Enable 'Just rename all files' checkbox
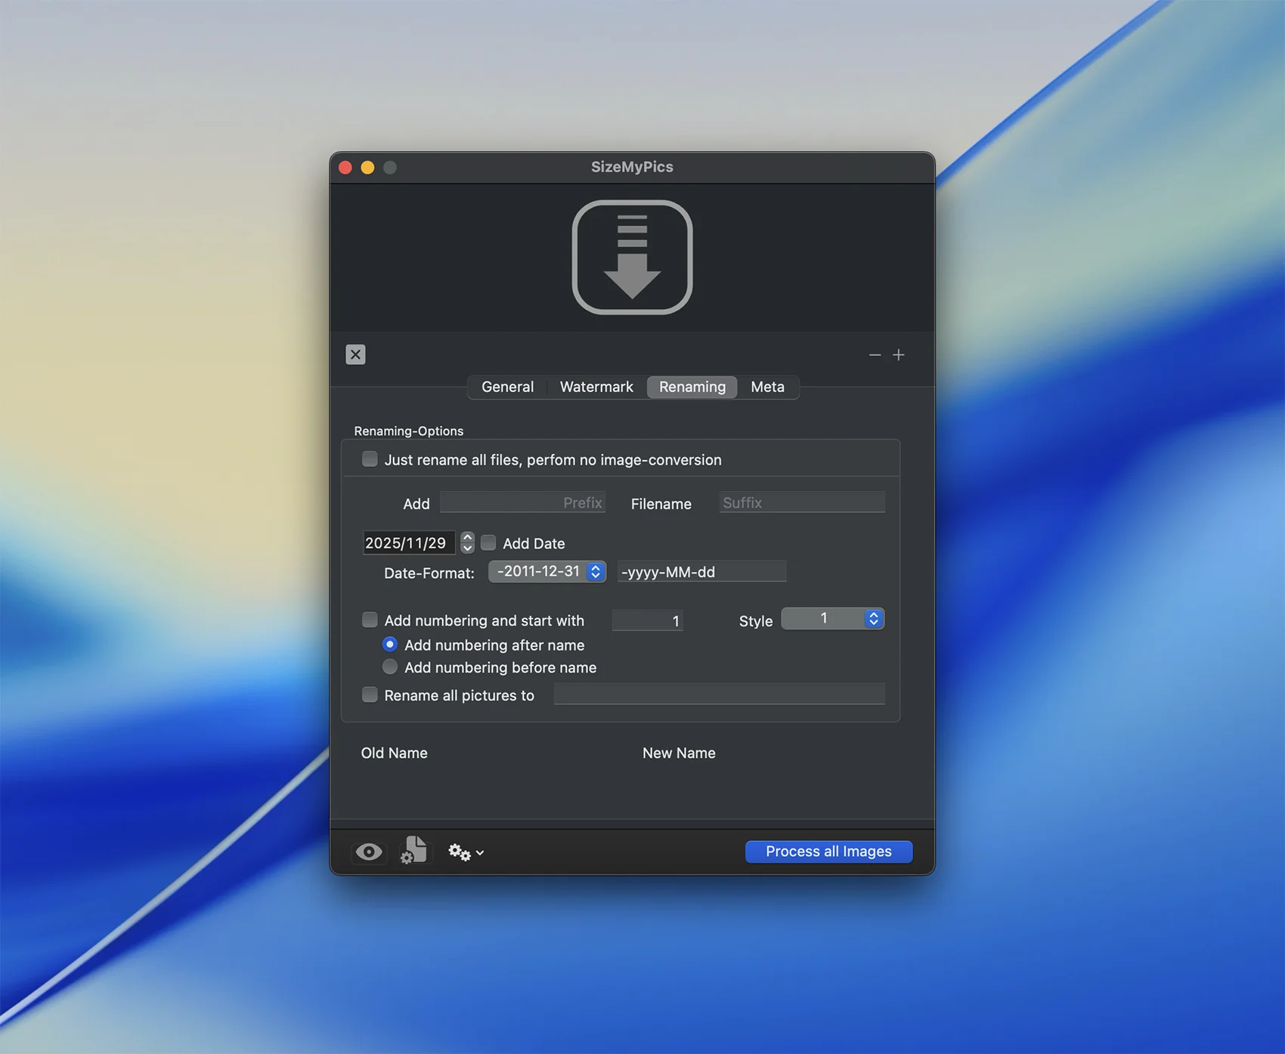The image size is (1285, 1054). pyautogui.click(x=370, y=459)
